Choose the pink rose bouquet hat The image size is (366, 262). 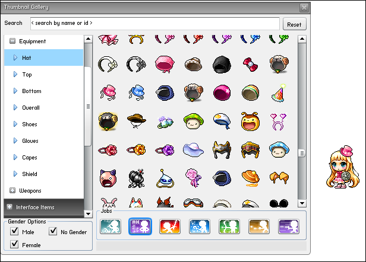tap(193, 178)
